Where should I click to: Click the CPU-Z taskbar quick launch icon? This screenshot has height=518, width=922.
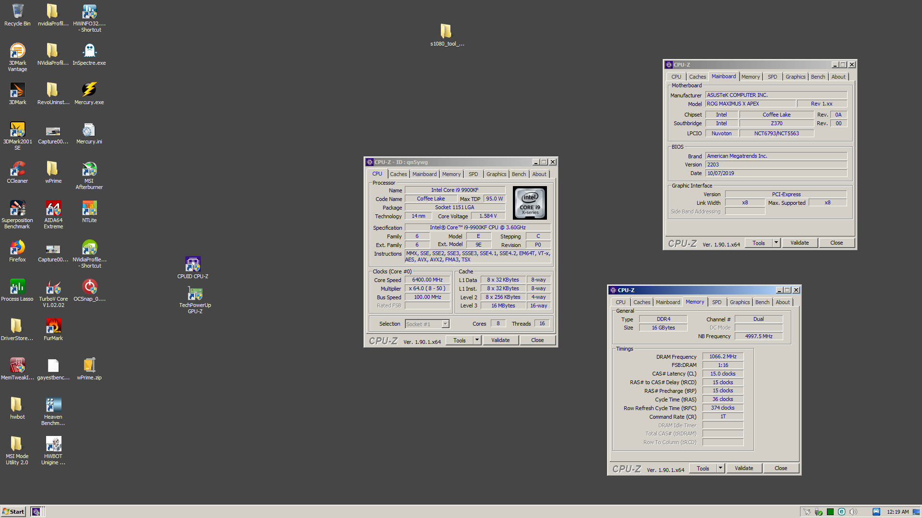[36, 512]
